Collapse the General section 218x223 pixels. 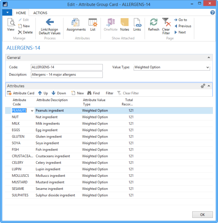pos(209,57)
